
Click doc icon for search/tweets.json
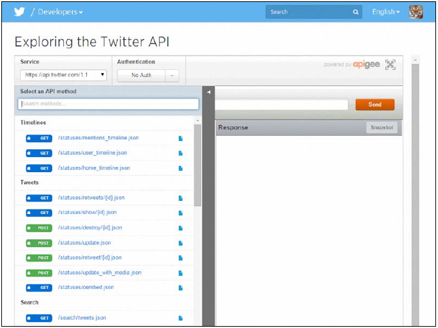click(x=181, y=318)
